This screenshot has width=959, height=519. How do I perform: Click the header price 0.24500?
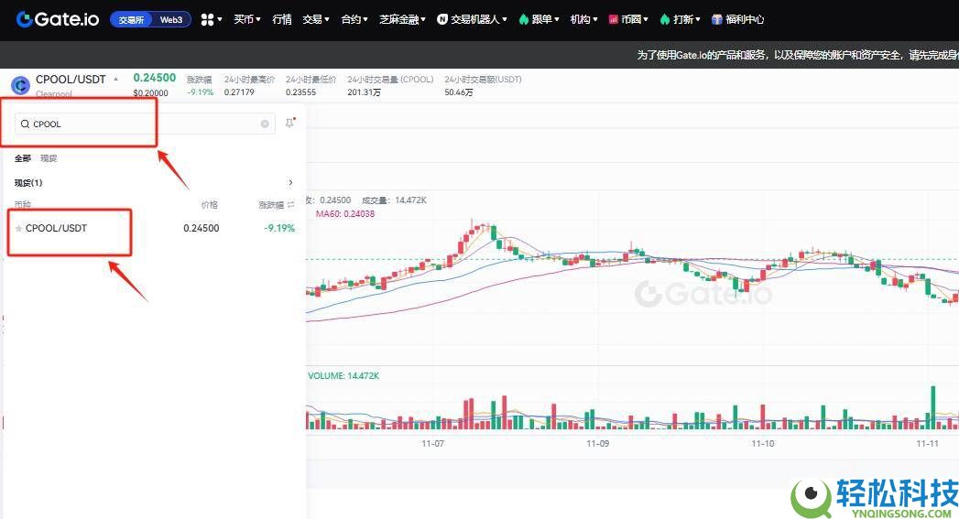point(155,78)
